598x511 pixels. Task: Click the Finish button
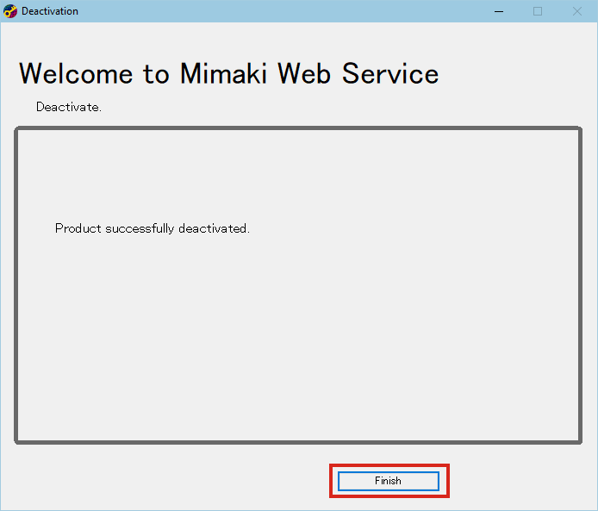pyautogui.click(x=388, y=481)
